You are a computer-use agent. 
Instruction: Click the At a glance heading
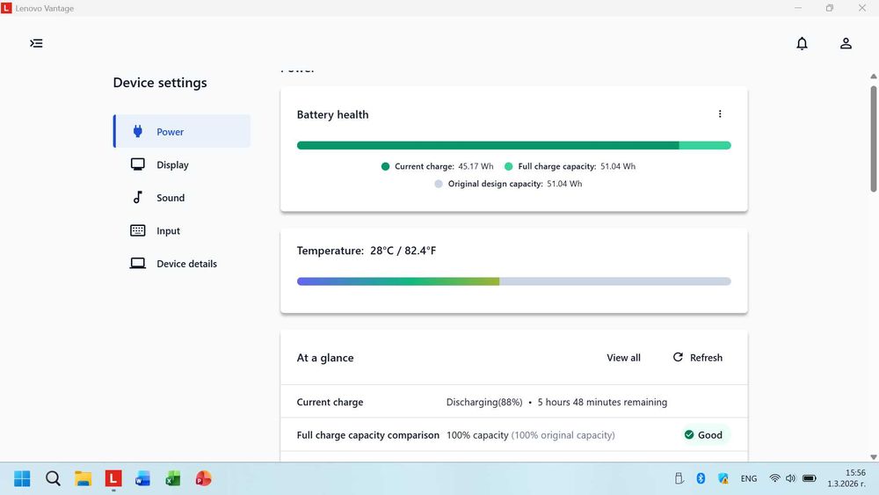point(325,358)
